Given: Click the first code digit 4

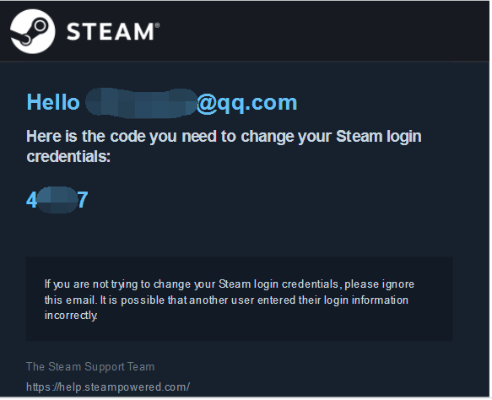Looking at the screenshot, I should [x=32, y=200].
